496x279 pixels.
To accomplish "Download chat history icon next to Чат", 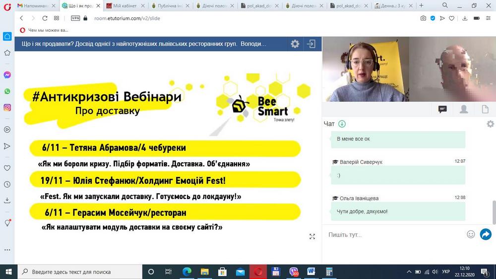I will pos(342,124).
